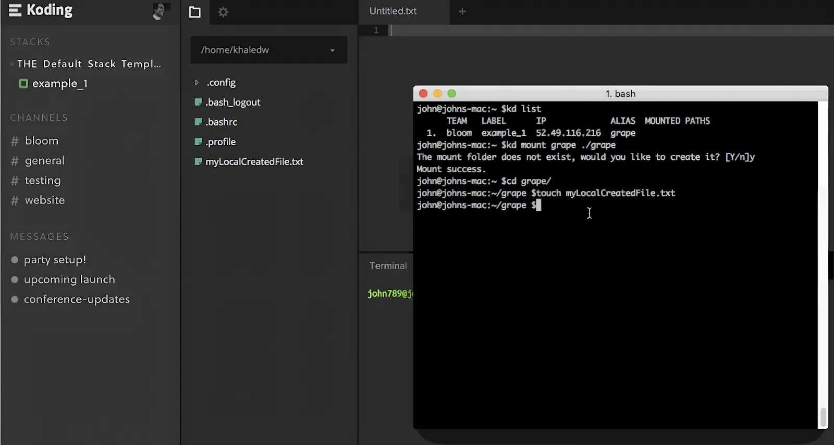Select the file browser folder icon

(x=195, y=12)
